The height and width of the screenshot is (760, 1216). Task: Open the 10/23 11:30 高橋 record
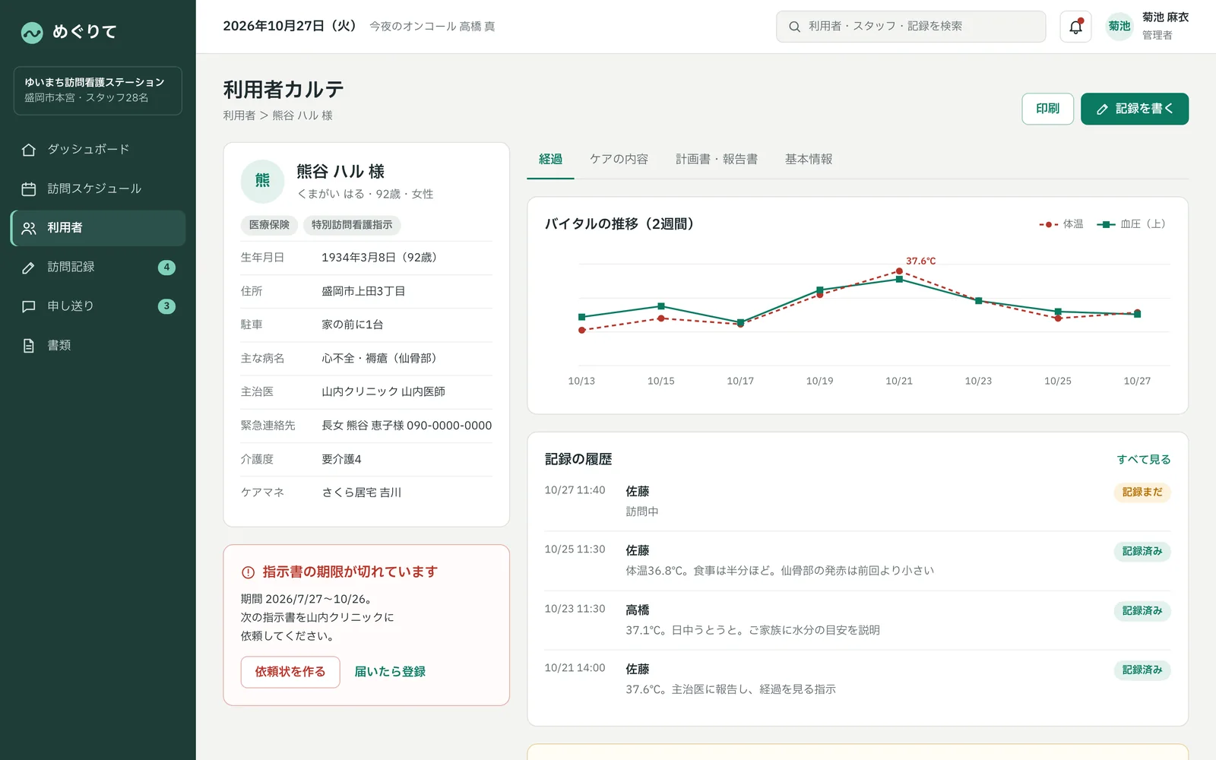pyautogui.click(x=857, y=620)
